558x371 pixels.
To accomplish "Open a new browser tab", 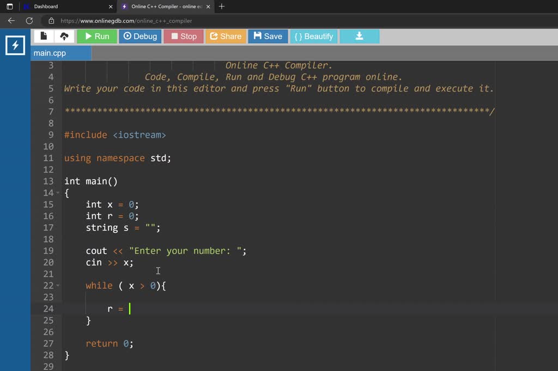I will tap(221, 7).
